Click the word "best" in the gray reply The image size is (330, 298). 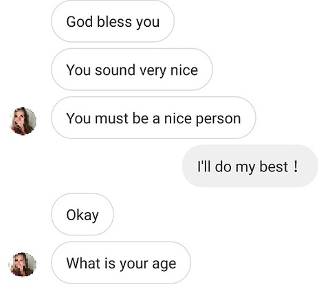tap(274, 167)
